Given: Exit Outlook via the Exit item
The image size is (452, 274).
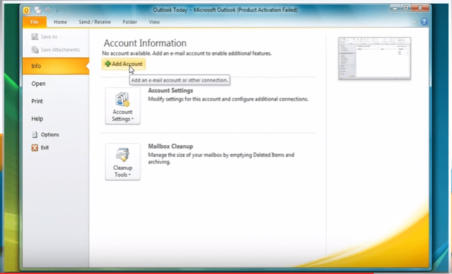Looking at the screenshot, I should (x=40, y=147).
